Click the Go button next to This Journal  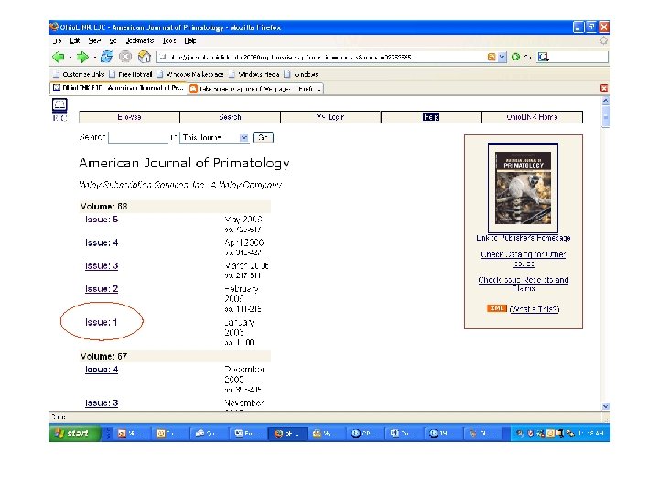(263, 137)
